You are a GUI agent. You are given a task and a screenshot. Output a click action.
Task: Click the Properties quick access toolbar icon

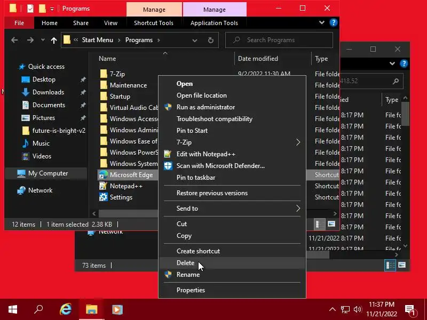pyautogui.click(x=30, y=9)
